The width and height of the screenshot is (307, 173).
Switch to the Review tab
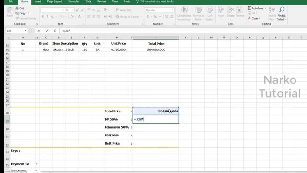coord(102,1)
